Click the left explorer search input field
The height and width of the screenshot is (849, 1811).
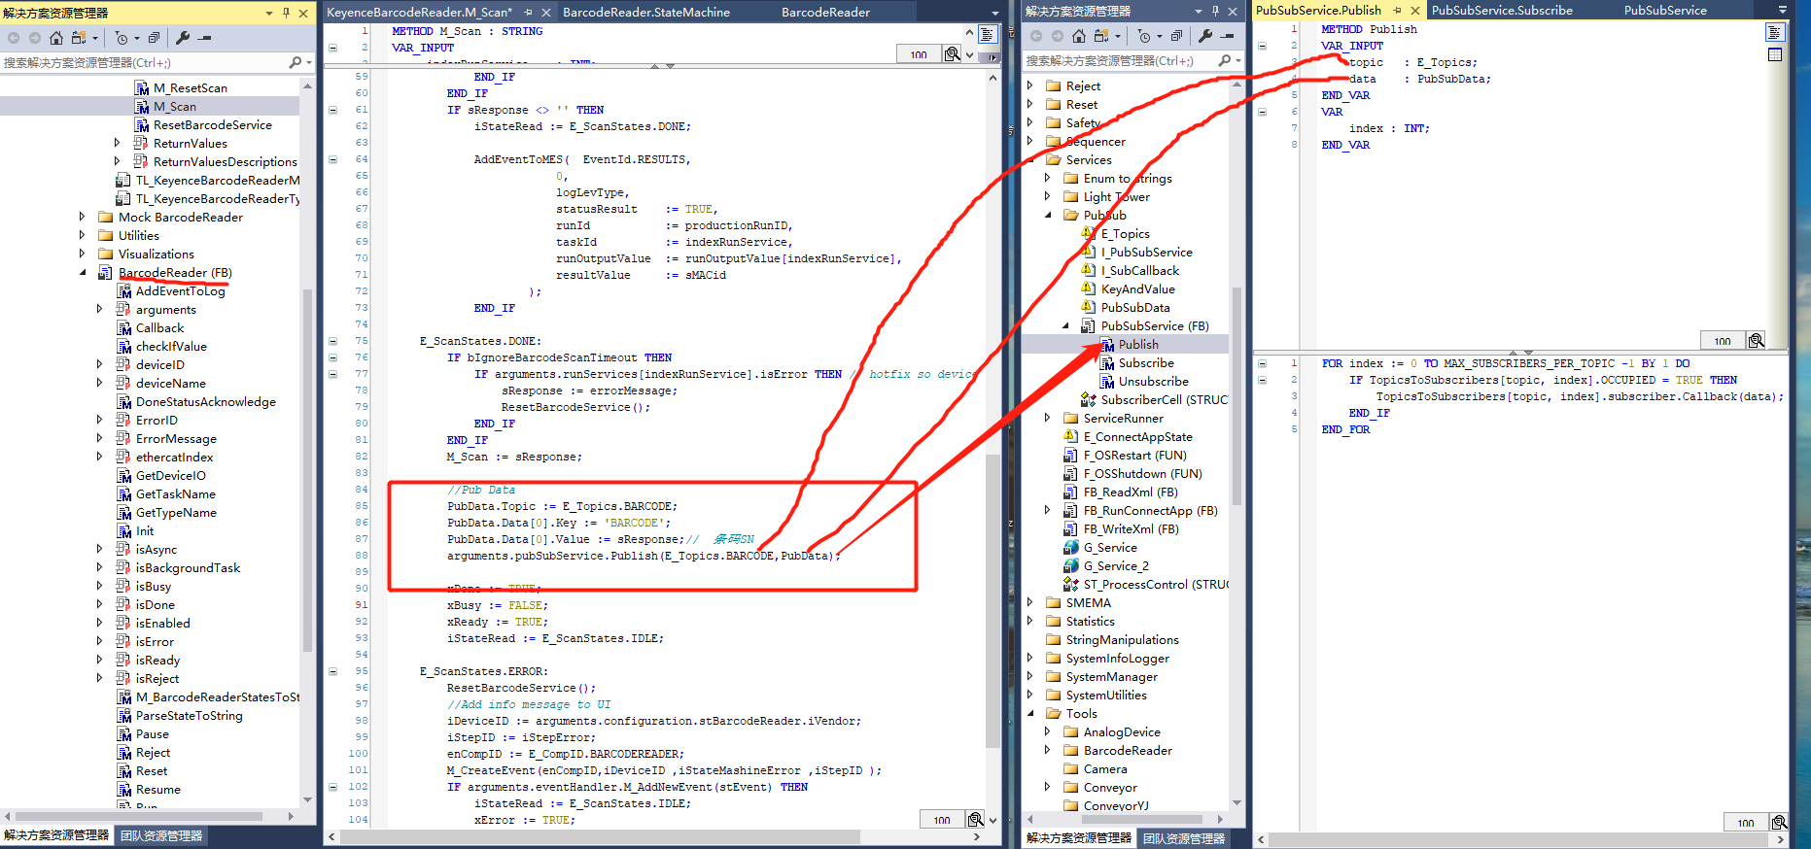tap(143, 62)
